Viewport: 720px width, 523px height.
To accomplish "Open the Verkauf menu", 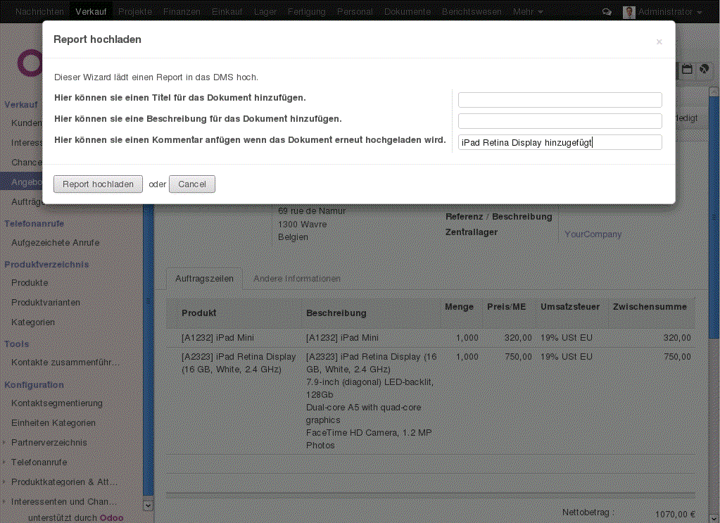I will click(x=91, y=12).
